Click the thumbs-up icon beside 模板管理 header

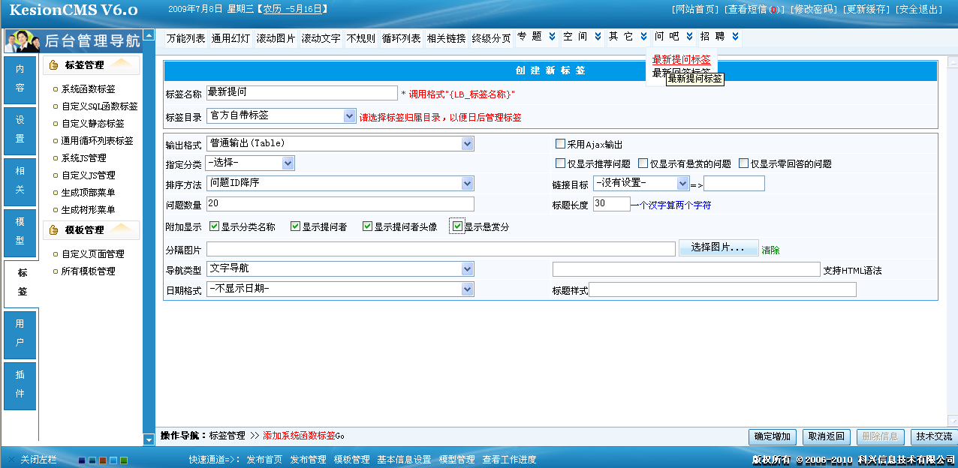(x=53, y=230)
